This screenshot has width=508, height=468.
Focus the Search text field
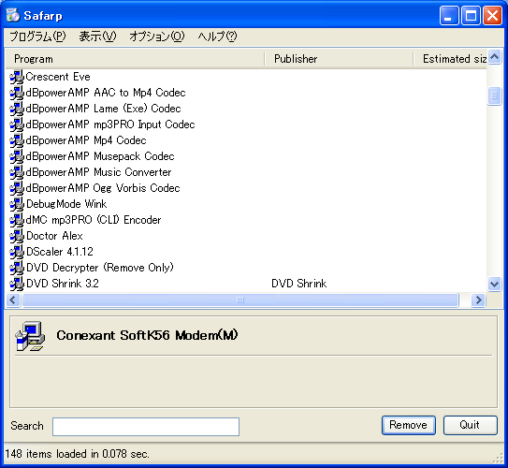(x=146, y=427)
